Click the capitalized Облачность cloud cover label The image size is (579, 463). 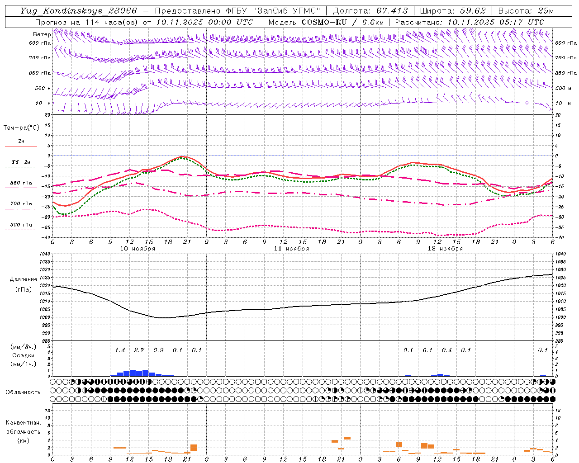[23, 392]
